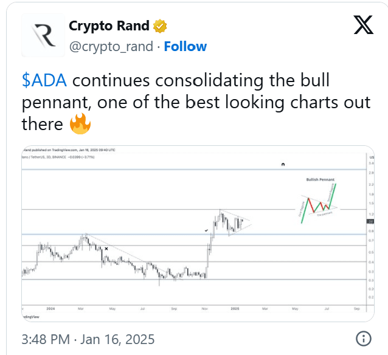
Task: Click the X logo icon
Action: click(364, 25)
